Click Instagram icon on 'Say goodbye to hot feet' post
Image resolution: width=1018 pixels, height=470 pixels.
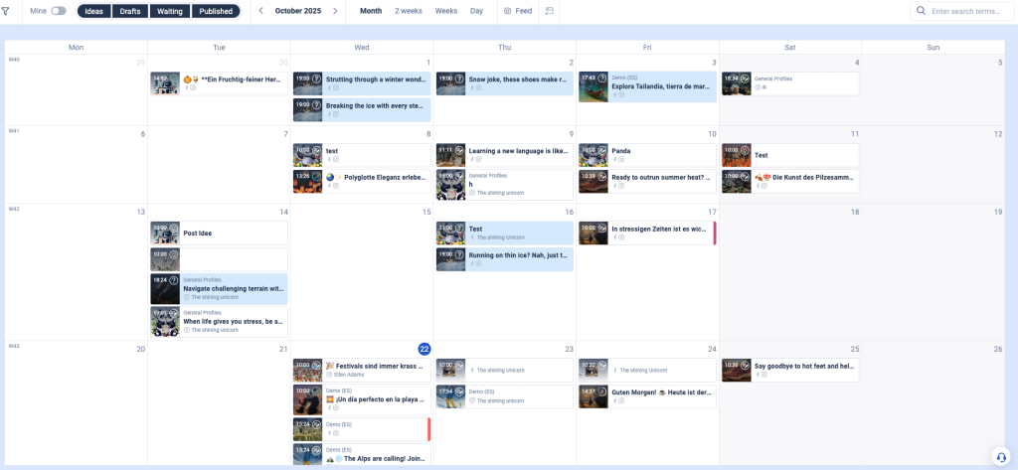tap(764, 375)
